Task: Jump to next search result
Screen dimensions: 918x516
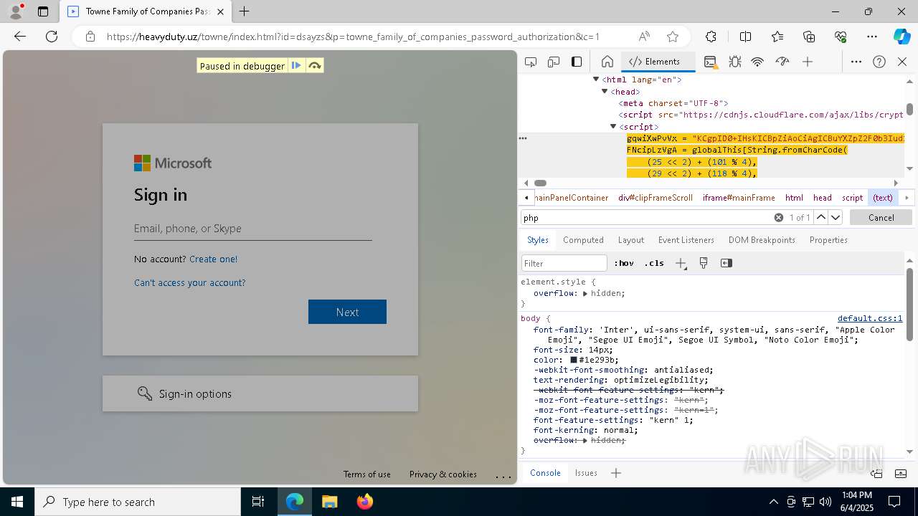Action: (x=836, y=217)
